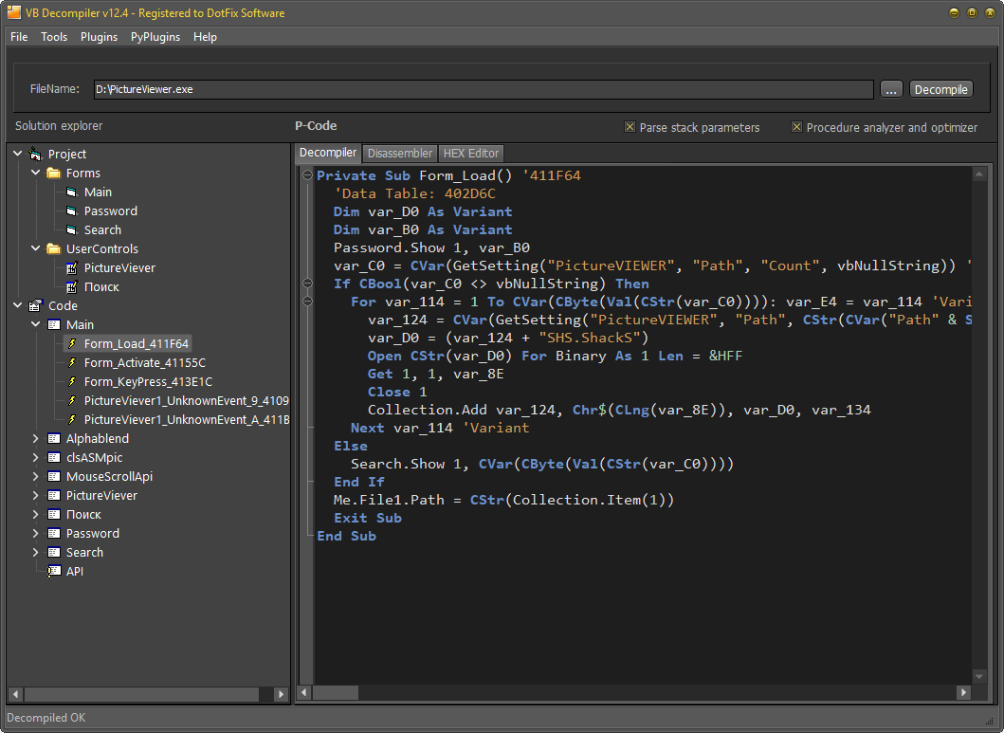This screenshot has width=1004, height=733.
Task: Click the solution explorer horizontal scrollbar thumb
Action: pyautogui.click(x=141, y=694)
